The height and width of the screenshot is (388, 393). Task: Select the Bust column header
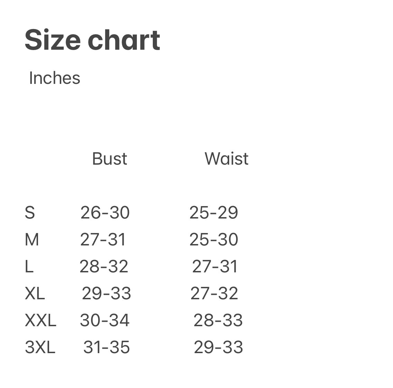pos(110,159)
